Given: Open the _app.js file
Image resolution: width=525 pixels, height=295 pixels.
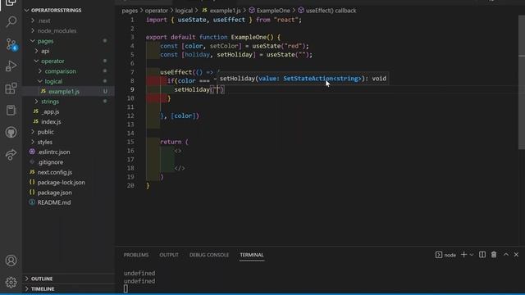Looking at the screenshot, I should click(50, 111).
